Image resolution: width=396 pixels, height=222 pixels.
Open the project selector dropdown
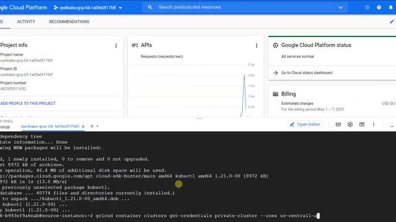88,7
